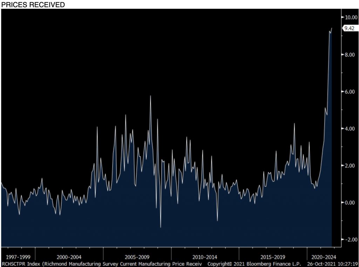Click the latest peak of the line
The height and width of the screenshot is (267, 359).
(x=332, y=28)
